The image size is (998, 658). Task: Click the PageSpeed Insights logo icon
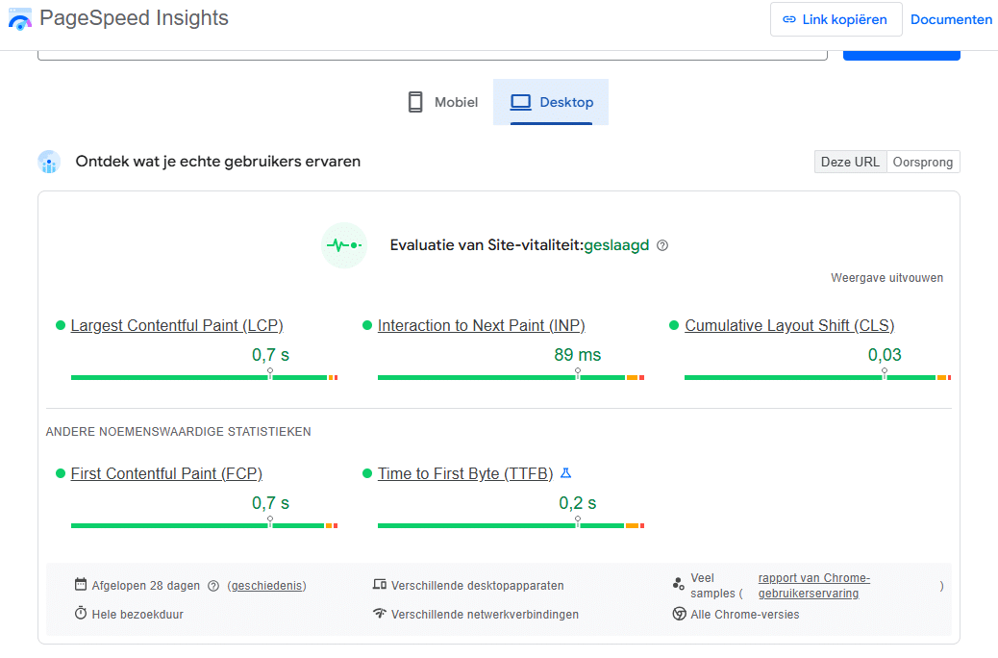click(x=20, y=19)
